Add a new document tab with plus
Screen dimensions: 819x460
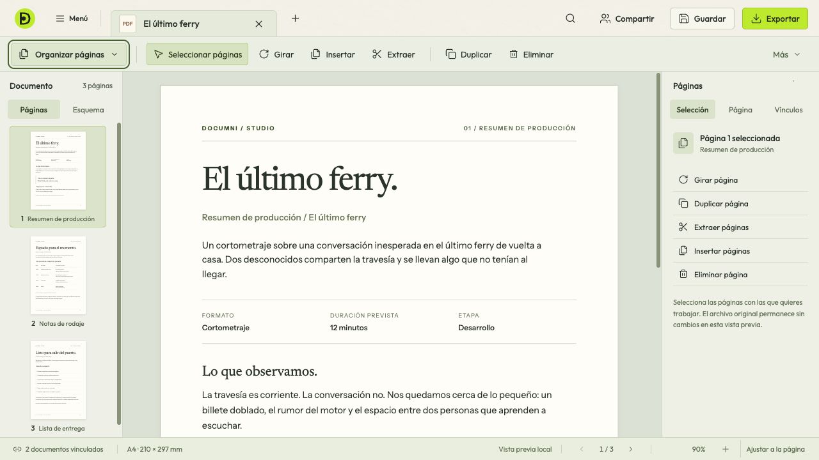tap(295, 19)
